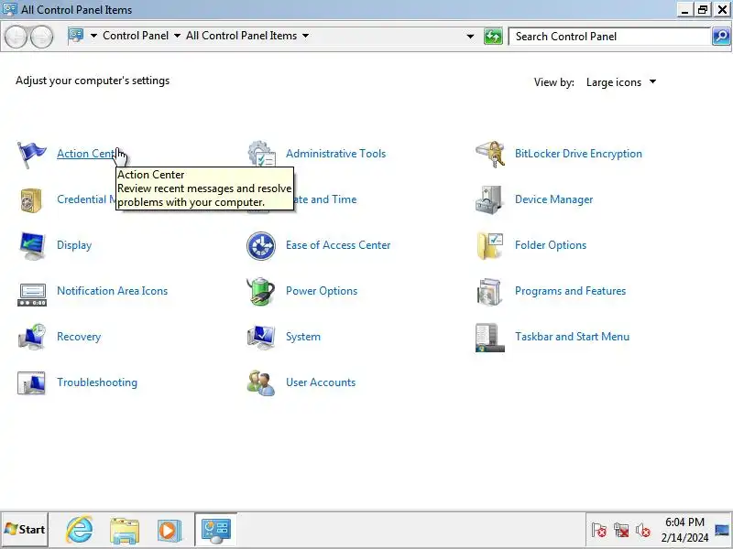This screenshot has height=549, width=733.
Task: Open the Troubleshooting link
Action: [x=97, y=382]
